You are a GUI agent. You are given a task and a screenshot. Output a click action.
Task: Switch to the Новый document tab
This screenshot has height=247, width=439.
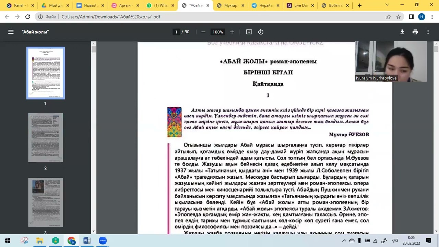pos(91,5)
